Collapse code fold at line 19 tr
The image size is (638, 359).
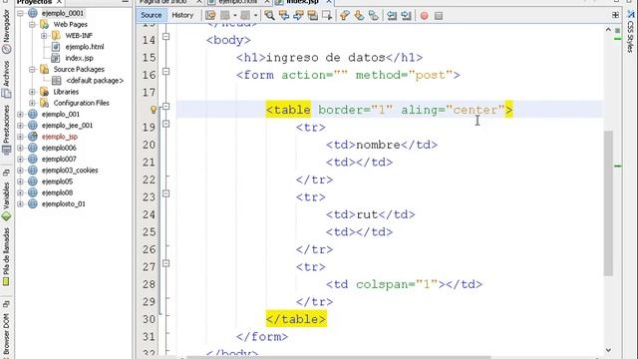[x=166, y=124]
